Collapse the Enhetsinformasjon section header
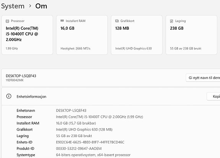220x158 pixels. (x=111, y=96)
